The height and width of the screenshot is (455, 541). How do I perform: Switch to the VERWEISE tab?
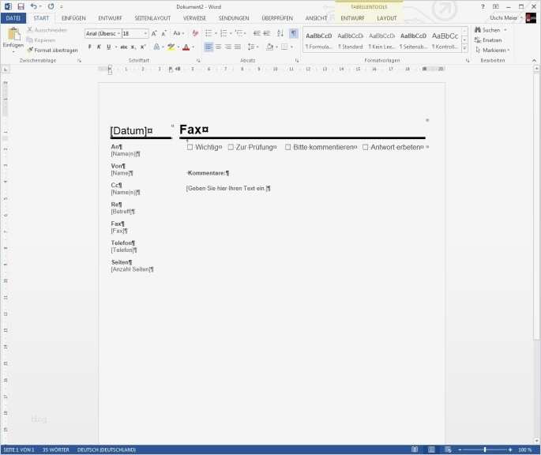point(194,18)
